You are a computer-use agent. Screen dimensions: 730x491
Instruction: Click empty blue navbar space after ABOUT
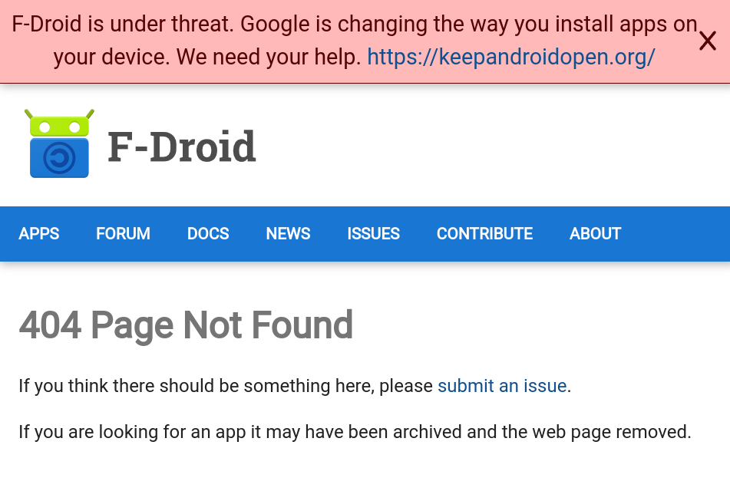pos(675,234)
